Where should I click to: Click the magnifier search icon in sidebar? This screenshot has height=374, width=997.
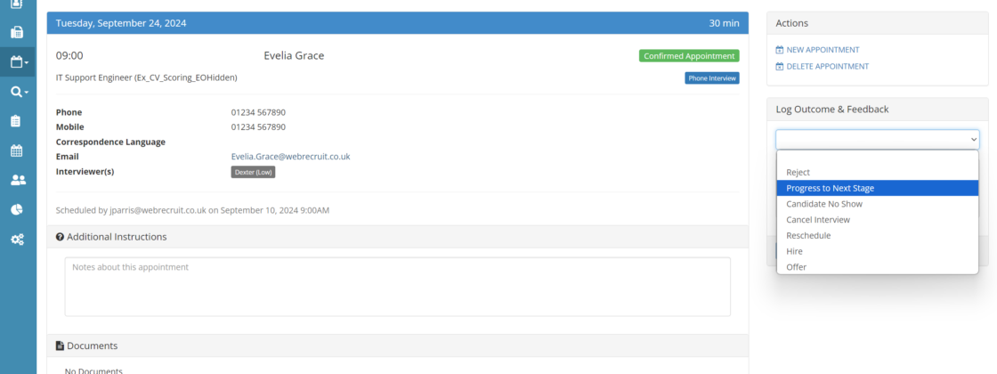tap(18, 92)
